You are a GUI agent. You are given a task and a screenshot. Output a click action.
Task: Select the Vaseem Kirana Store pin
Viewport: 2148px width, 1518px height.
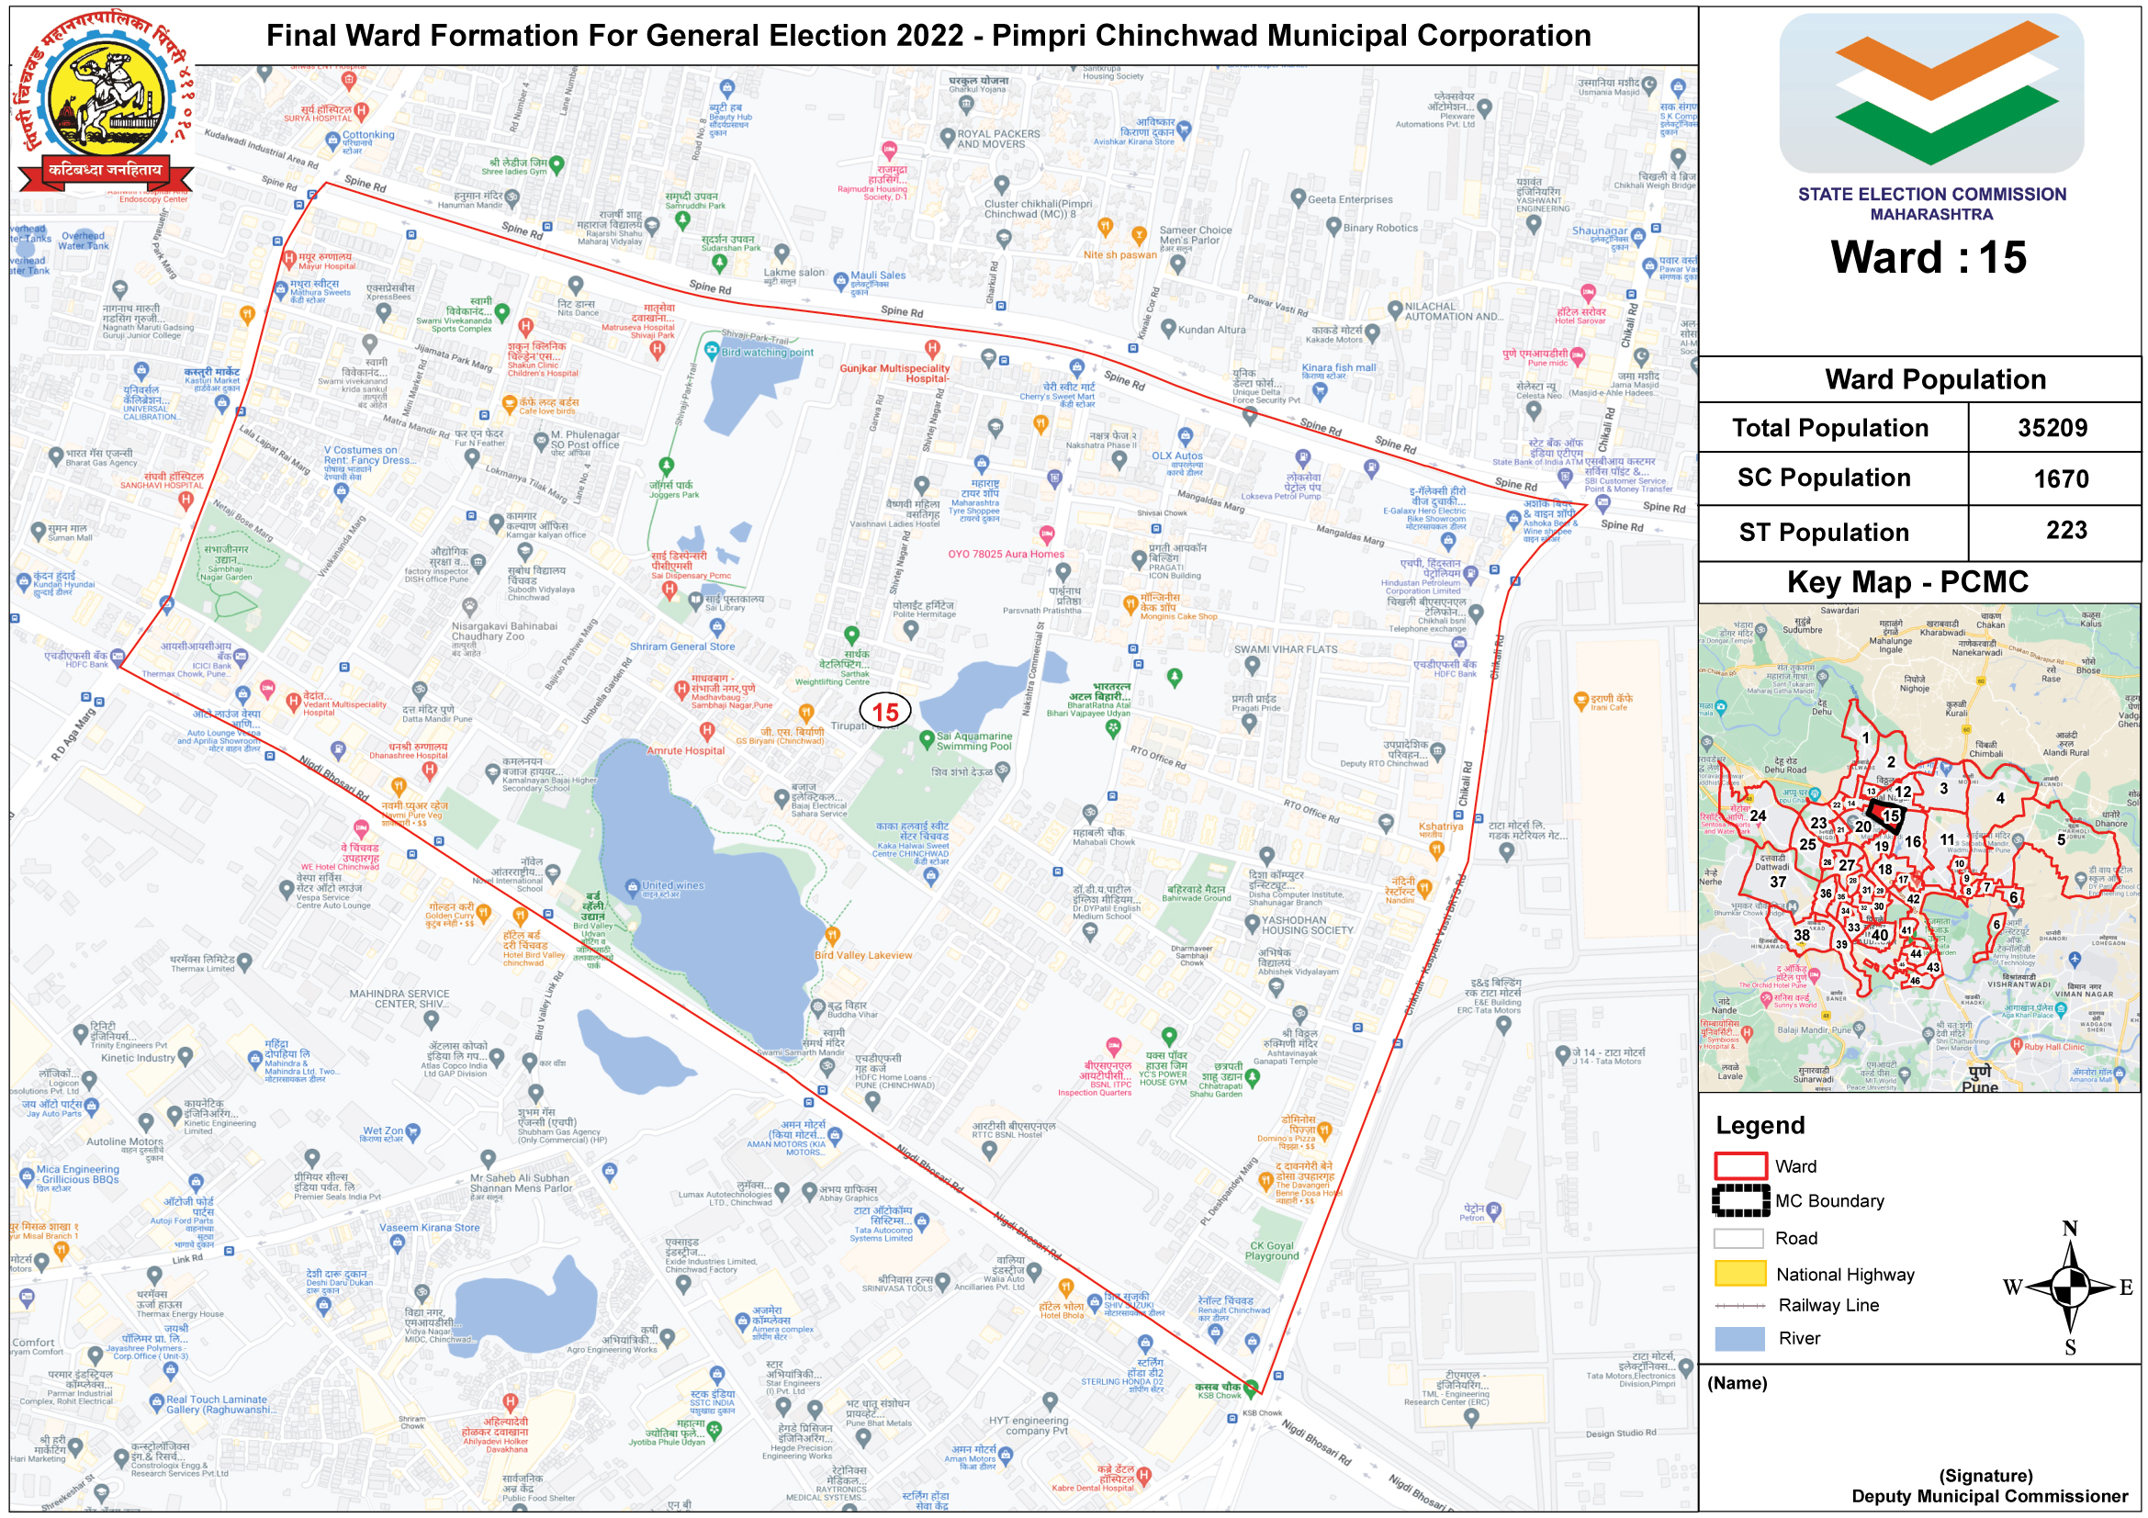(398, 1244)
